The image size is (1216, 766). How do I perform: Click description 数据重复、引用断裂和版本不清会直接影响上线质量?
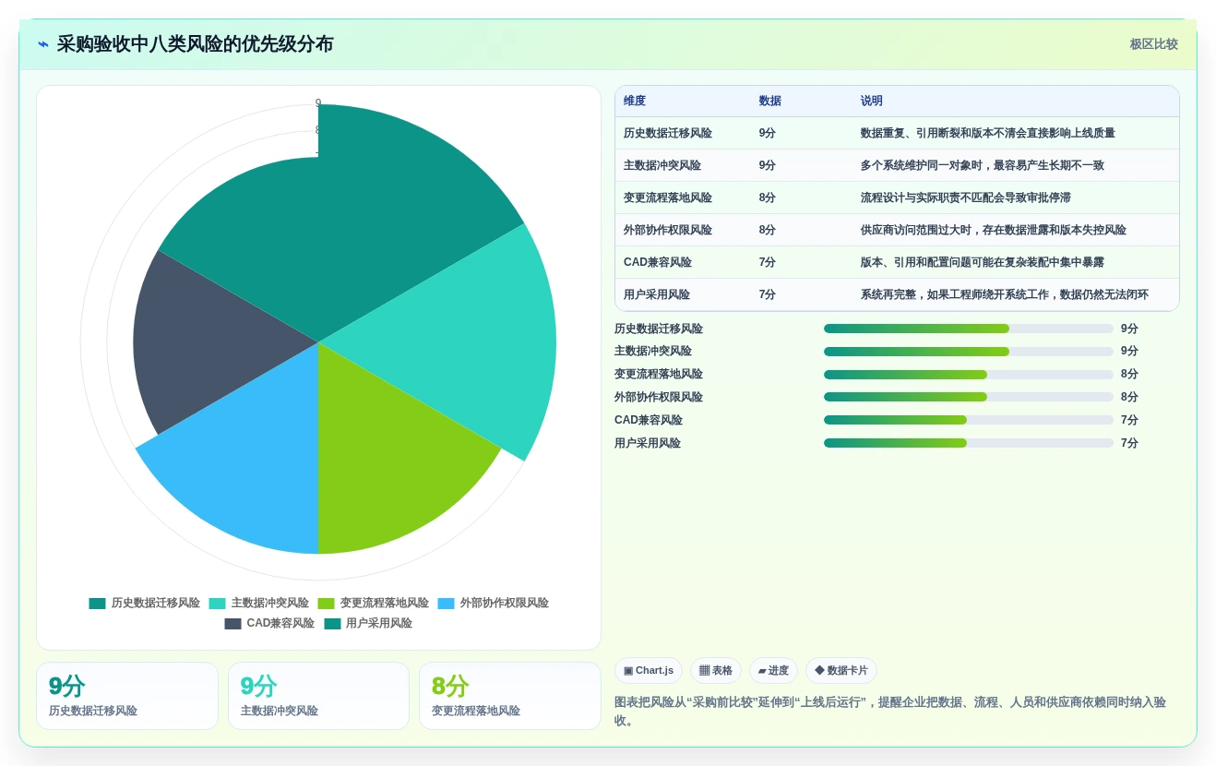tap(988, 134)
